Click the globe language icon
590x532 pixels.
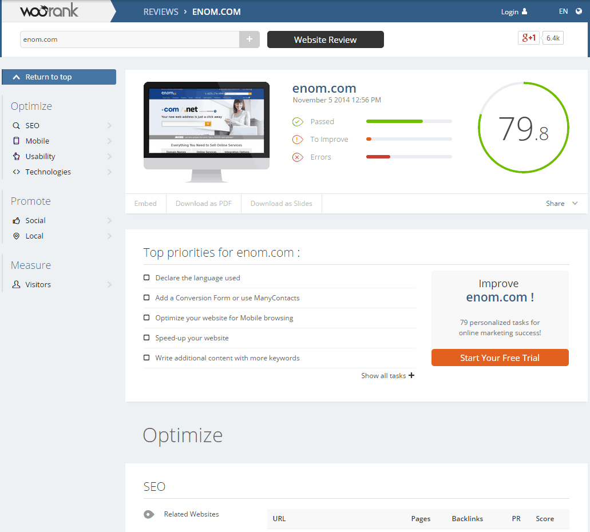coord(579,11)
